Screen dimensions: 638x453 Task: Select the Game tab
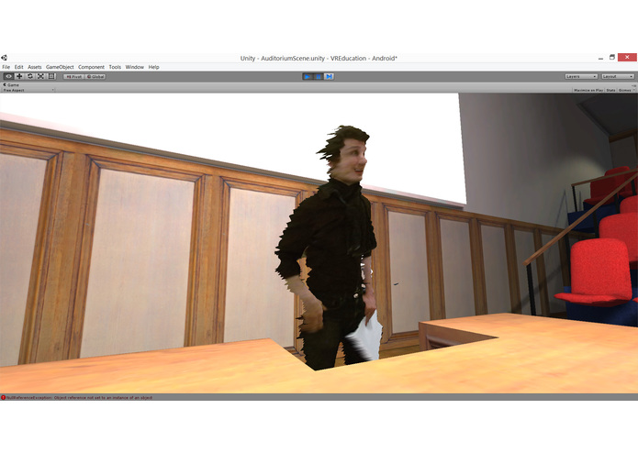coord(11,85)
